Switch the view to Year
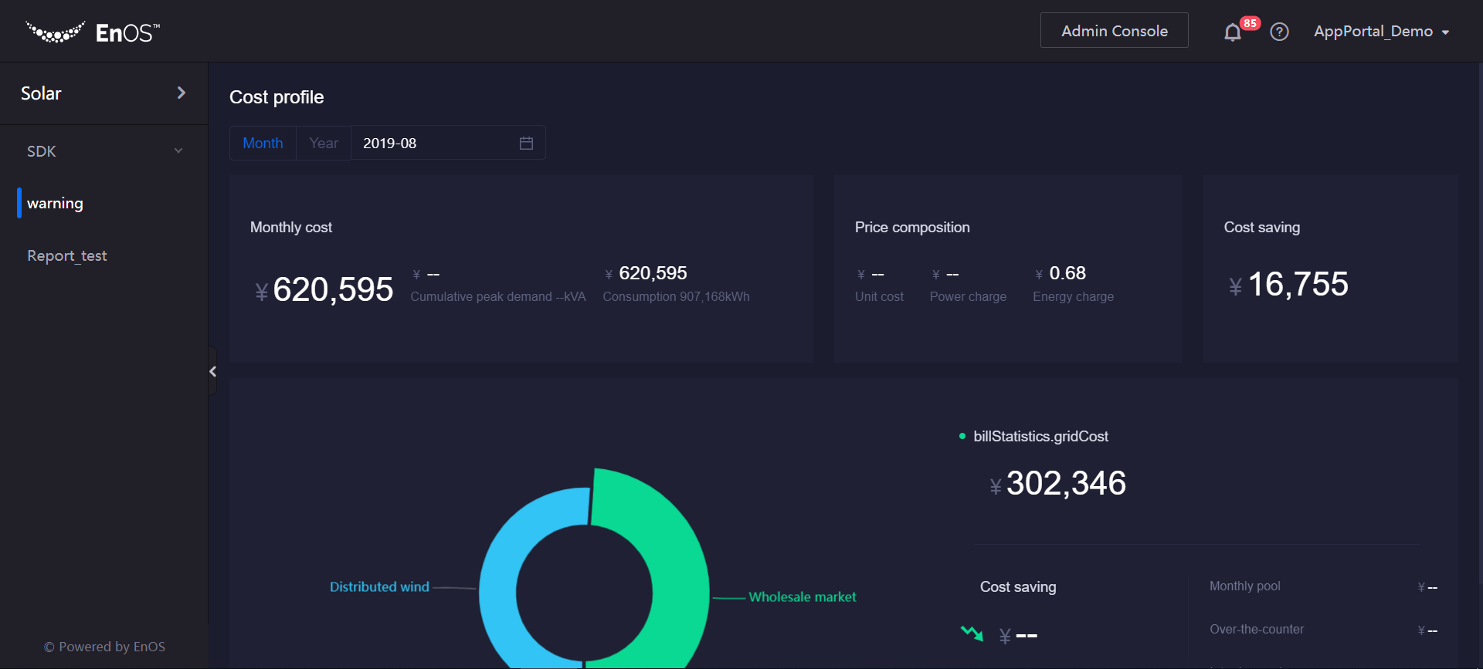 324,144
